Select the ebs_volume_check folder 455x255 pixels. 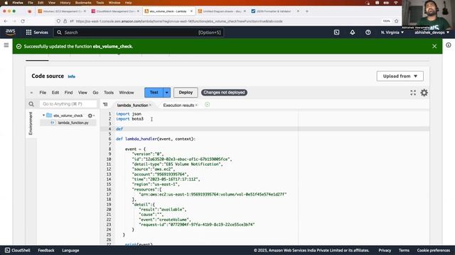click(x=68, y=115)
